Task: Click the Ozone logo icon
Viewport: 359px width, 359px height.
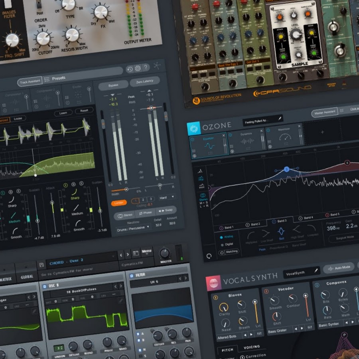Action: point(194,129)
